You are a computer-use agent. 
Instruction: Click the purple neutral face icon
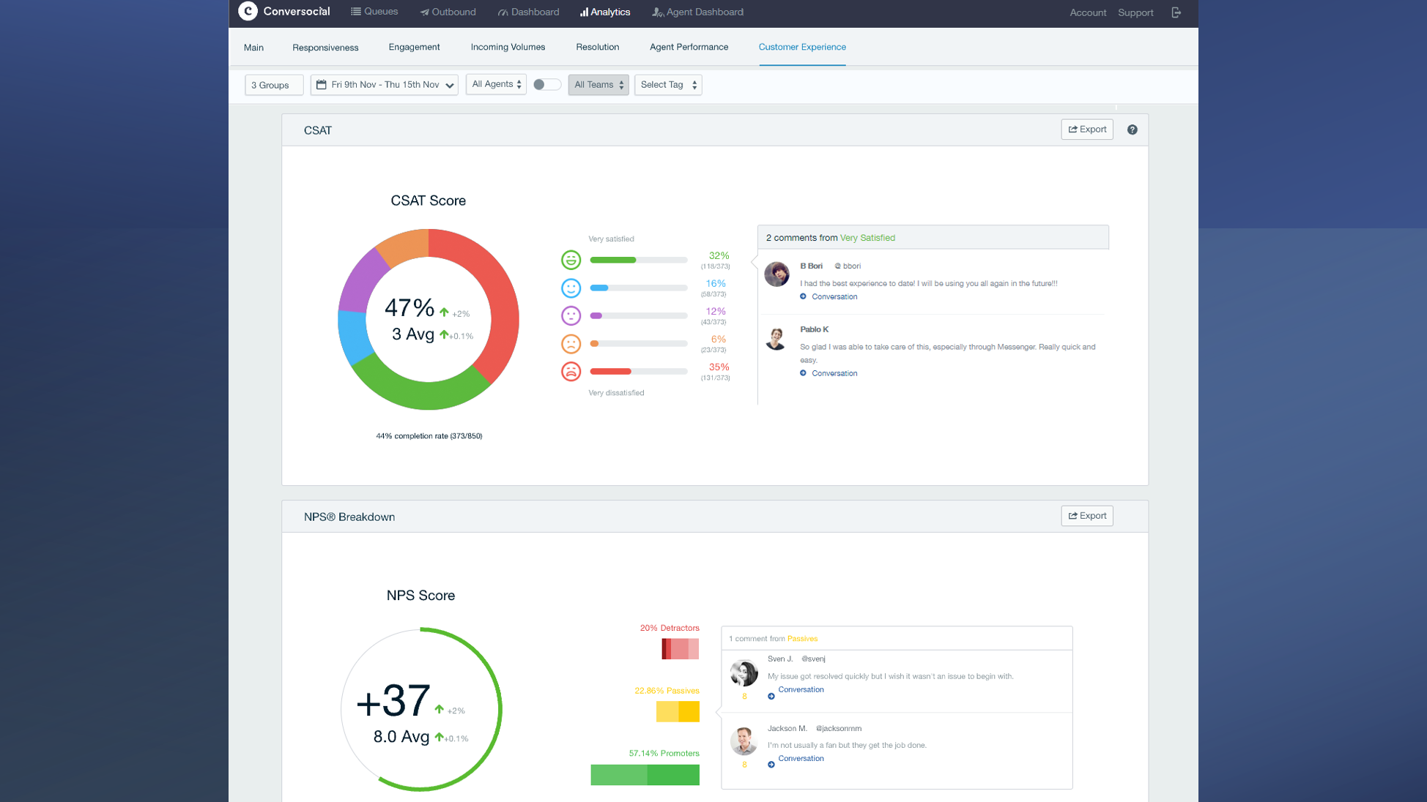[571, 315]
